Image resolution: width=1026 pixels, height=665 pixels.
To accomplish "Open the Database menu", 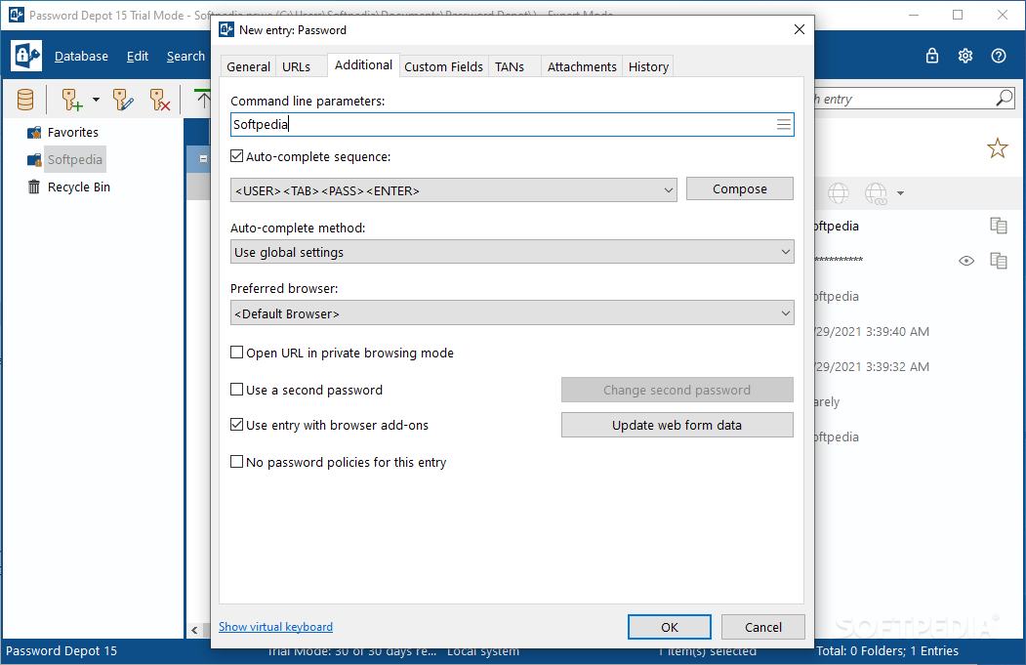I will pos(81,57).
